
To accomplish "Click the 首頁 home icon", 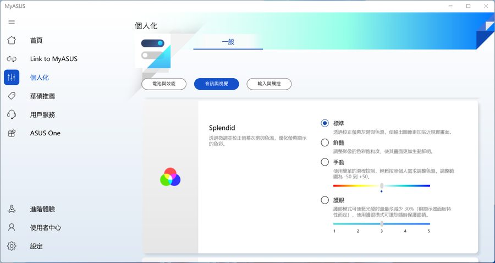I will point(12,41).
